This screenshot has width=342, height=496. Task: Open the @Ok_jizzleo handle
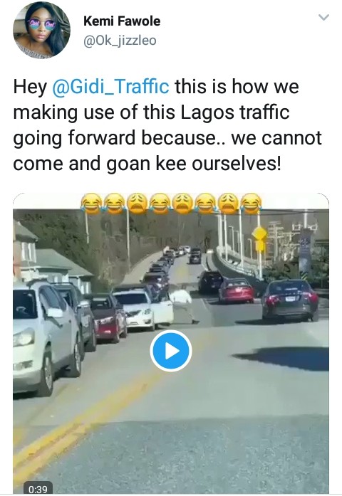[x=120, y=41]
